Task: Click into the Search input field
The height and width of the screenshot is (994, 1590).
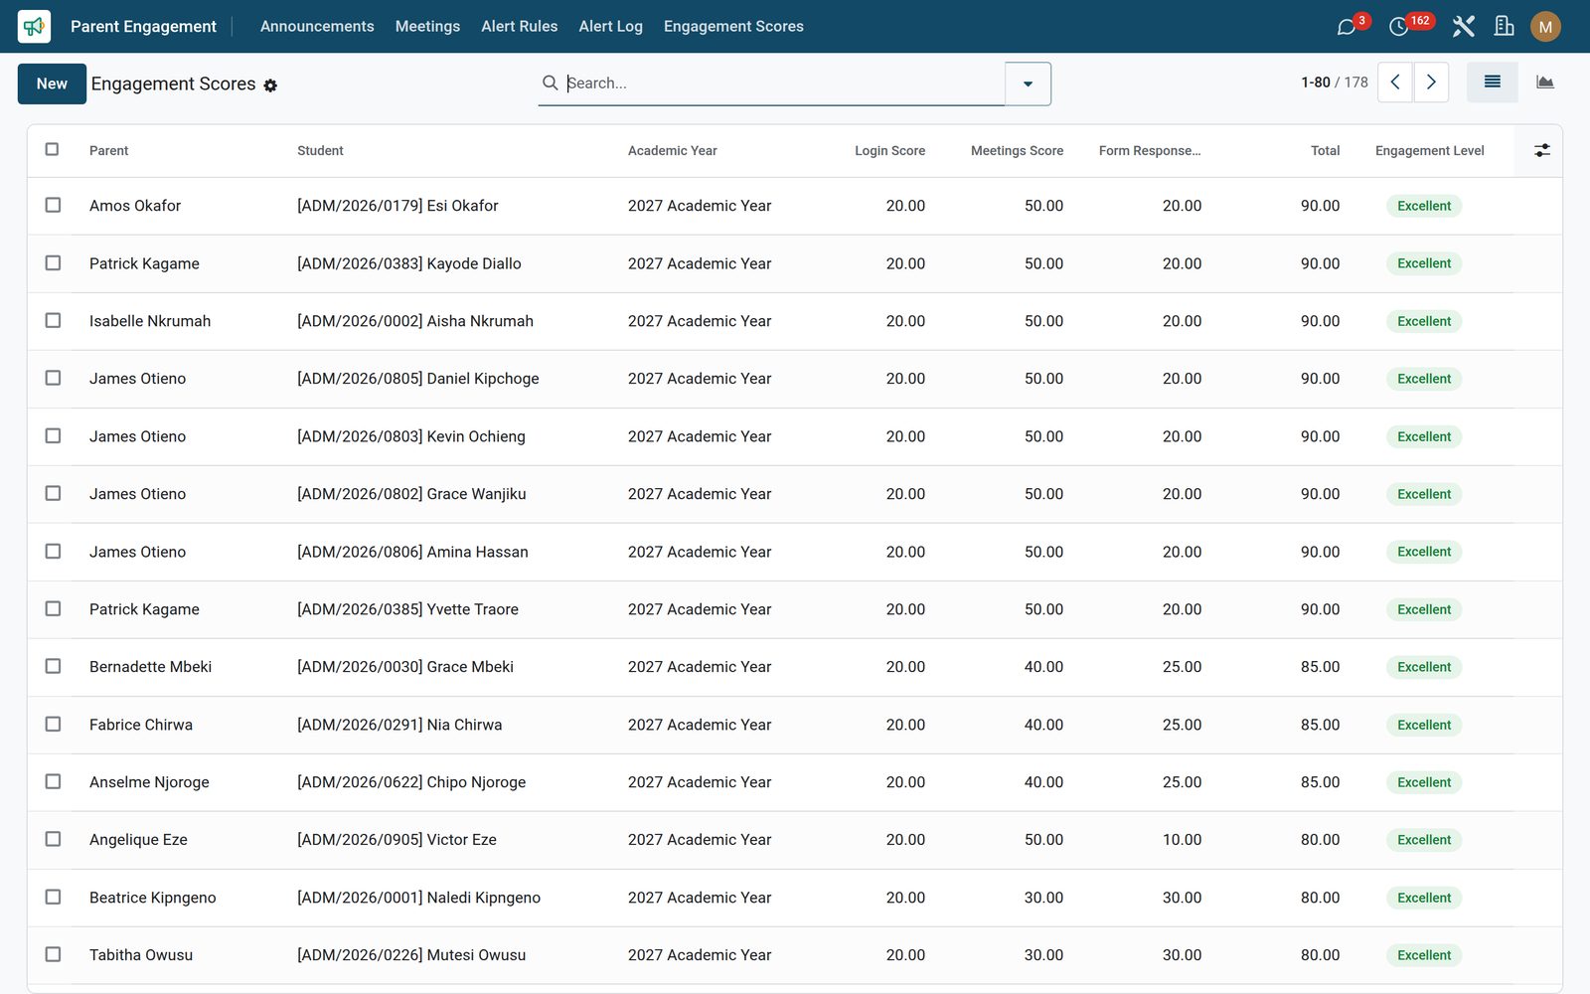Action: click(783, 83)
